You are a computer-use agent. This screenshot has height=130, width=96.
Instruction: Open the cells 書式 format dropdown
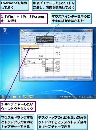tap(69, 40)
